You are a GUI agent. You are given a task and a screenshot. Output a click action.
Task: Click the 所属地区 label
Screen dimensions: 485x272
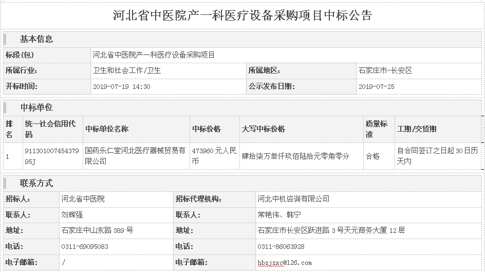tap(264, 70)
